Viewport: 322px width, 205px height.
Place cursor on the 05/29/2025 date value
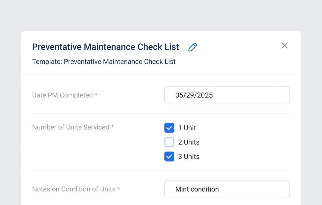point(194,95)
